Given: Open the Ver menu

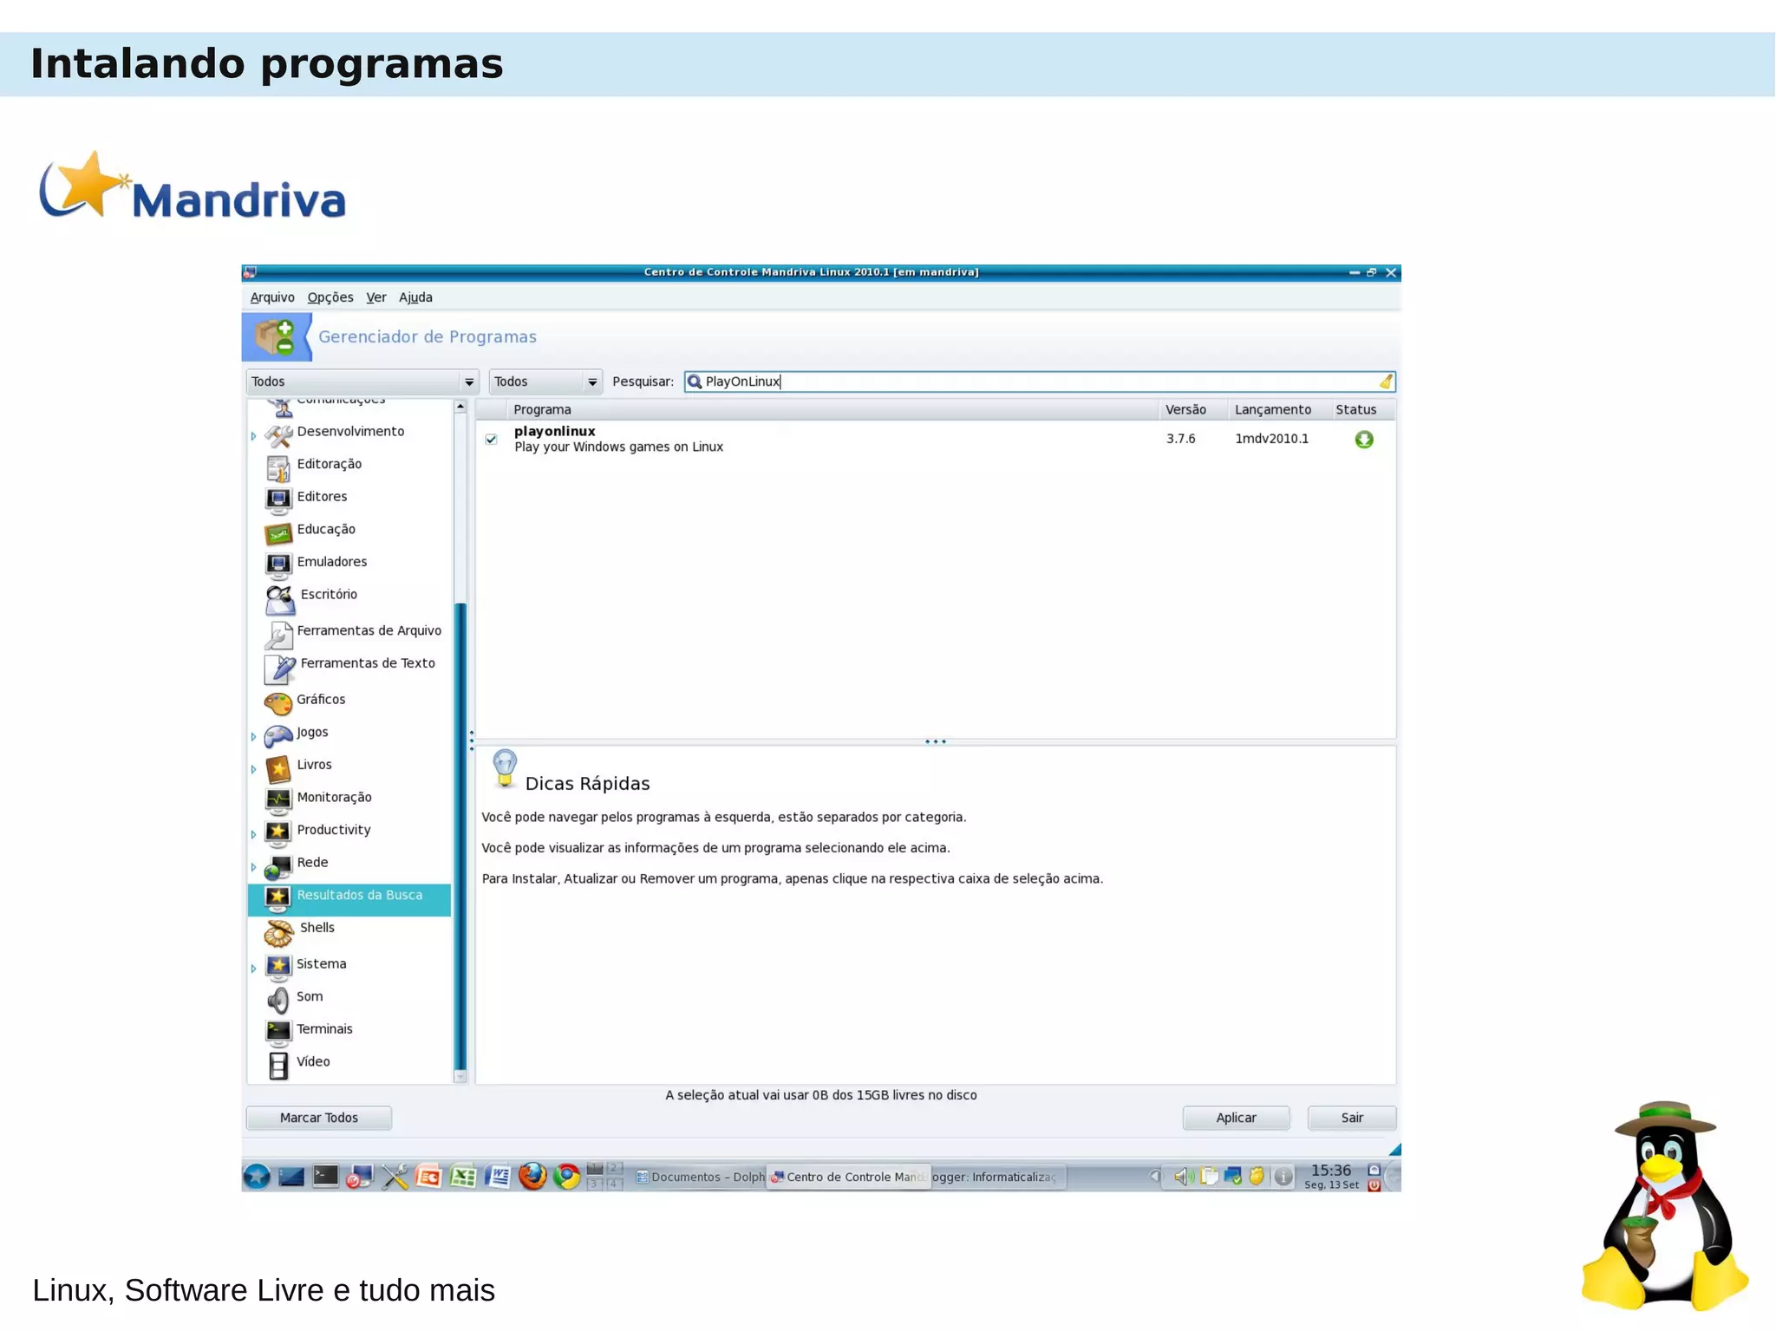Looking at the screenshot, I should pos(376,297).
